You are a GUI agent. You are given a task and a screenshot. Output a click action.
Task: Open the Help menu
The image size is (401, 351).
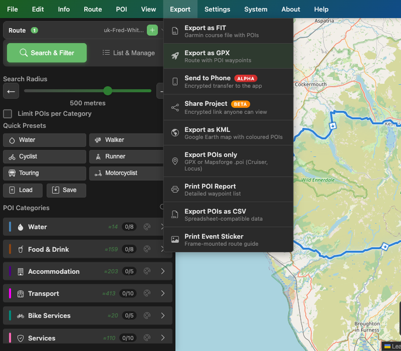click(322, 9)
